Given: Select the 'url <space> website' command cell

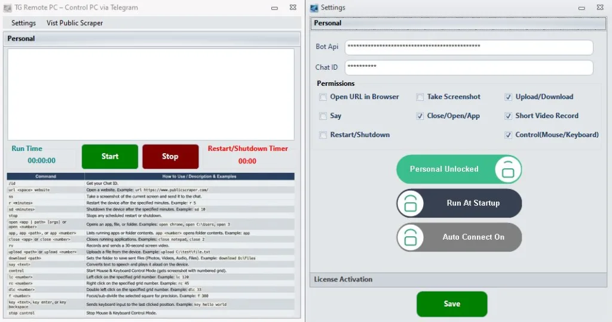Looking at the screenshot, I should (45, 190).
